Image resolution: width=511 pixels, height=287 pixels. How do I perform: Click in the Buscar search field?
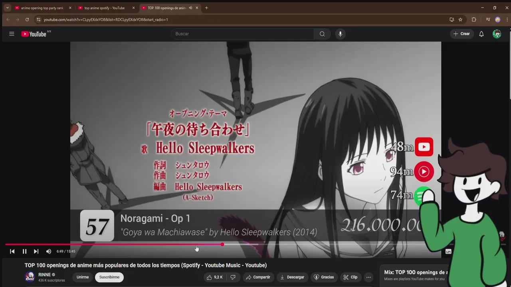point(243,34)
